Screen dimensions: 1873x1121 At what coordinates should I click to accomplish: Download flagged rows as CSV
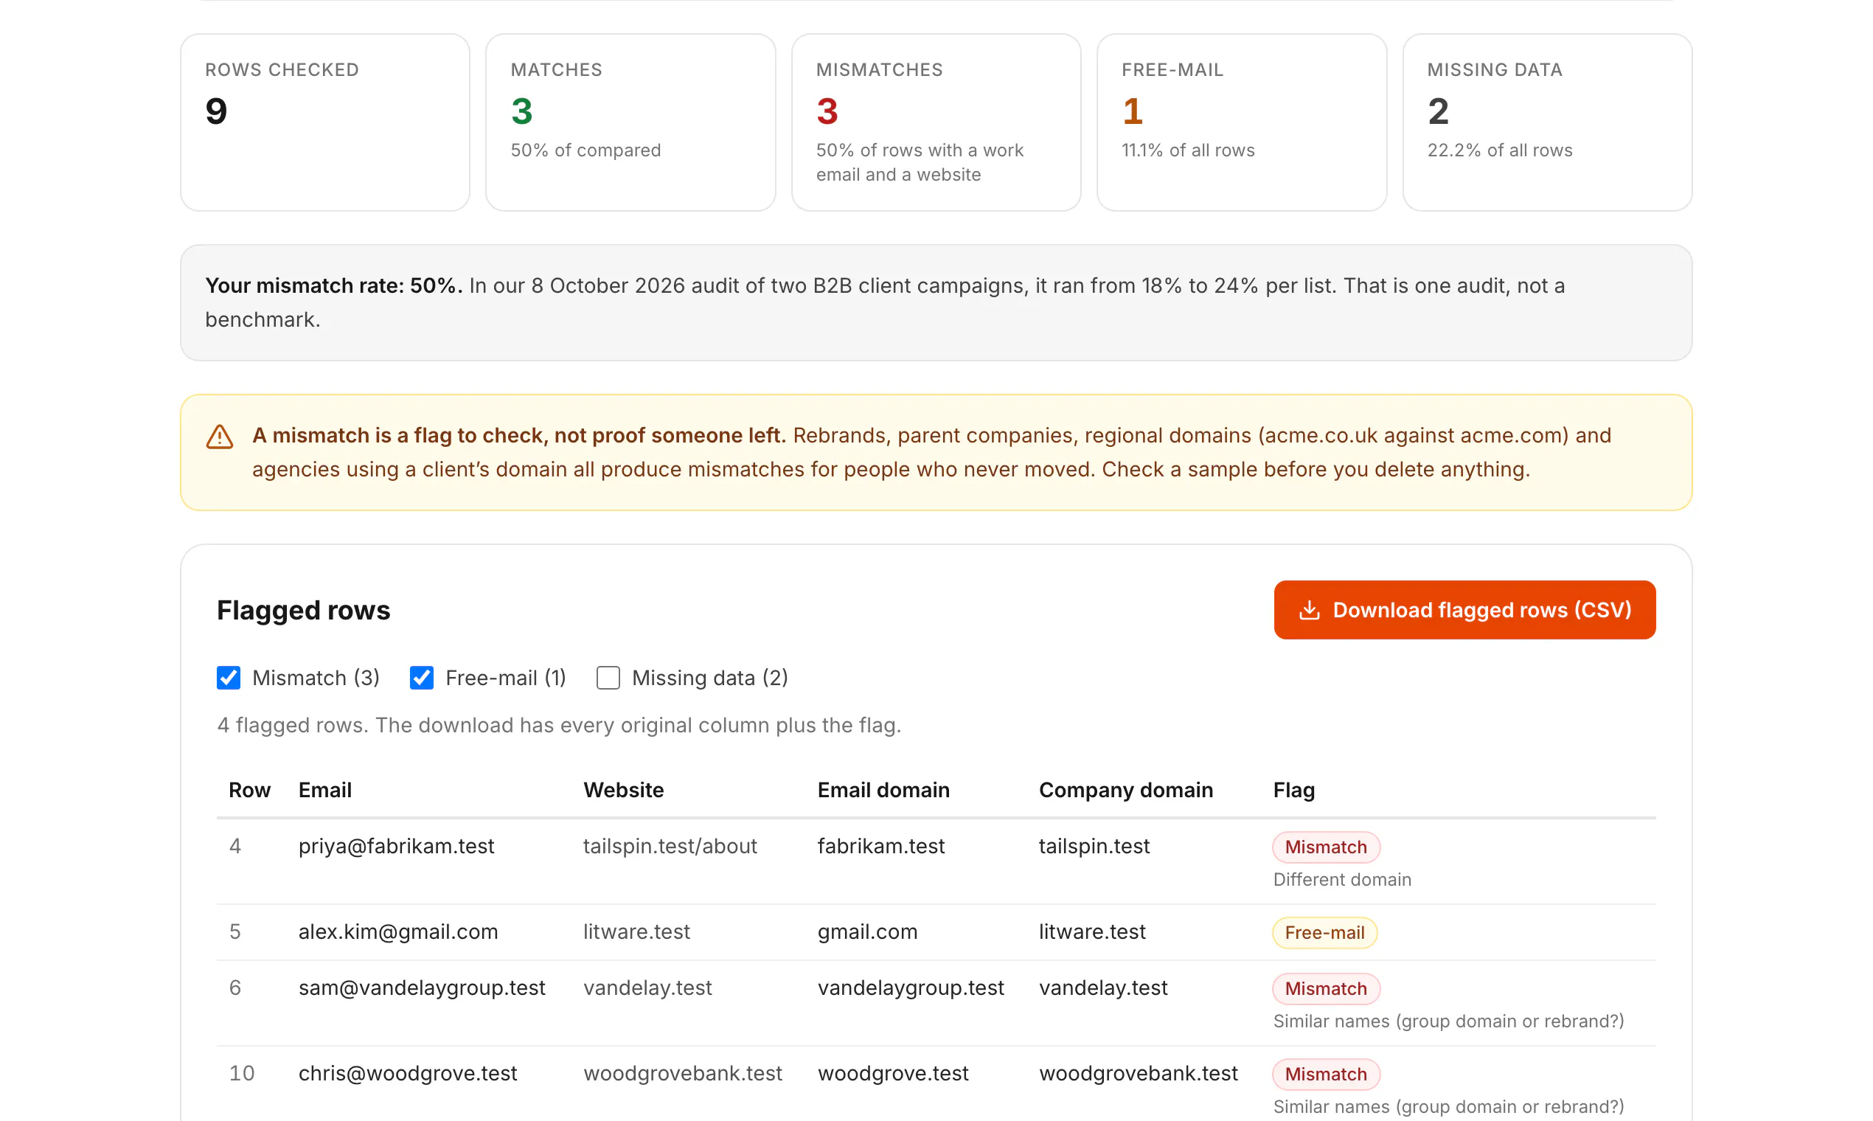click(1464, 610)
